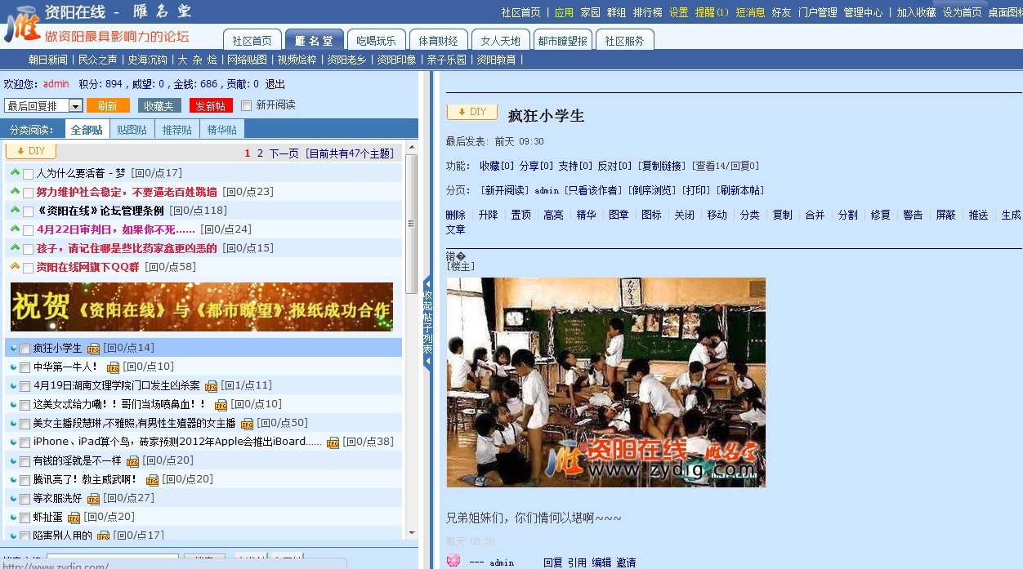
Task: Click JPG icon beside 这美女忒给力嘞 post
Action: [221, 405]
